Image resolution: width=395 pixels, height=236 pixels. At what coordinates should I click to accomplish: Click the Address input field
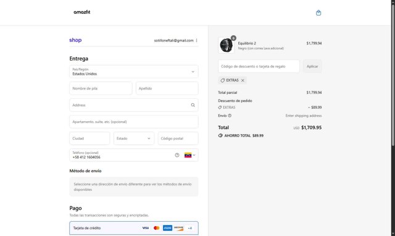coord(134,105)
